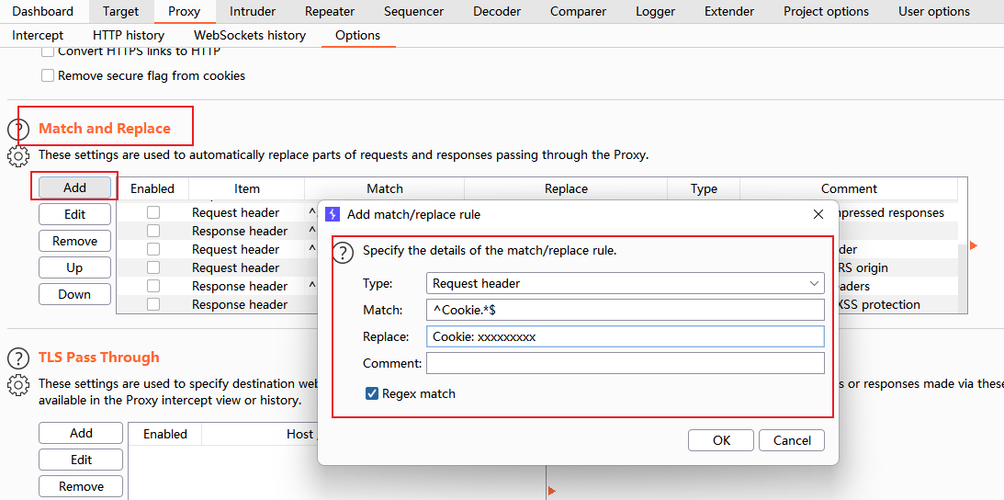Switch to the Intruder tab
Viewport: 1004px width, 500px height.
pos(252,12)
